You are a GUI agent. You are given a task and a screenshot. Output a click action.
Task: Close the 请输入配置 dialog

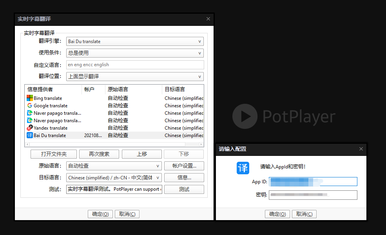click(361, 149)
